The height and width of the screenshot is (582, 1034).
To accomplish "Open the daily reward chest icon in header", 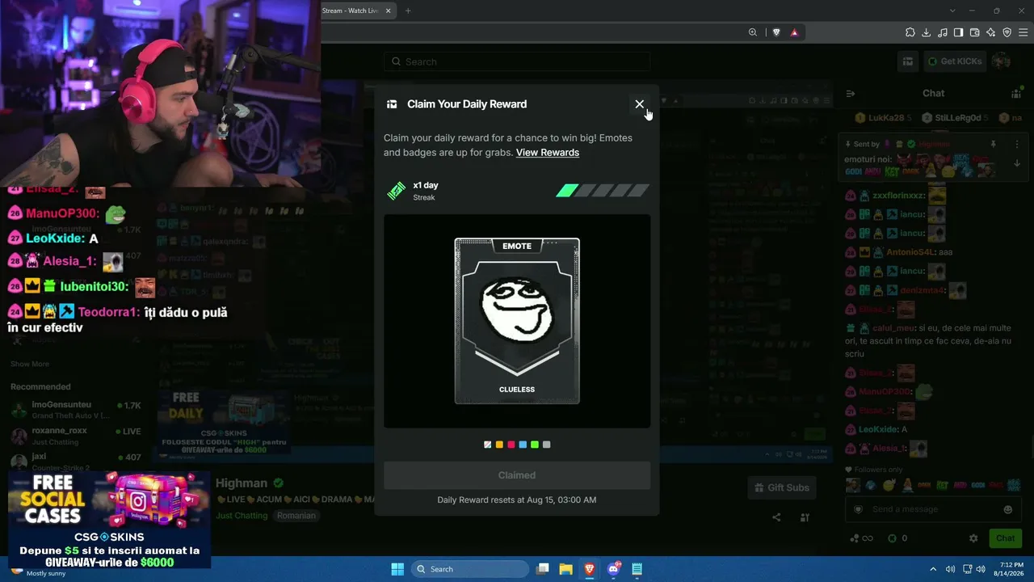I will 908,61.
